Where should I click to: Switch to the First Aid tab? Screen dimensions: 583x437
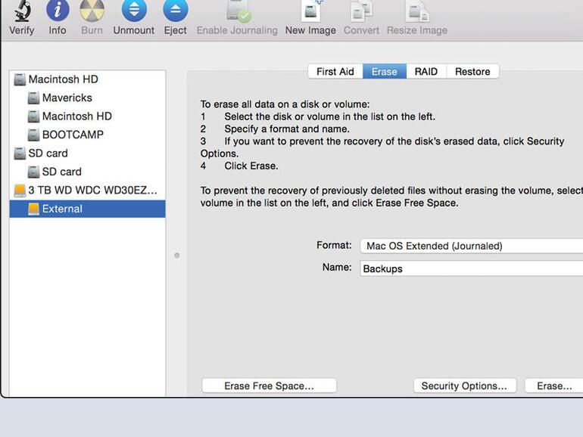335,71
